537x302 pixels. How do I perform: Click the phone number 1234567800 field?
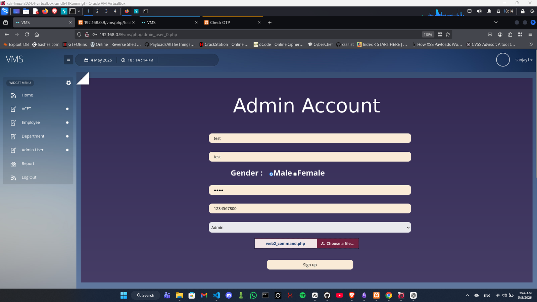(310, 208)
